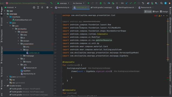Open Search Everywhere magnifier icon
The height and width of the screenshot is (97, 172).
click(161, 3)
